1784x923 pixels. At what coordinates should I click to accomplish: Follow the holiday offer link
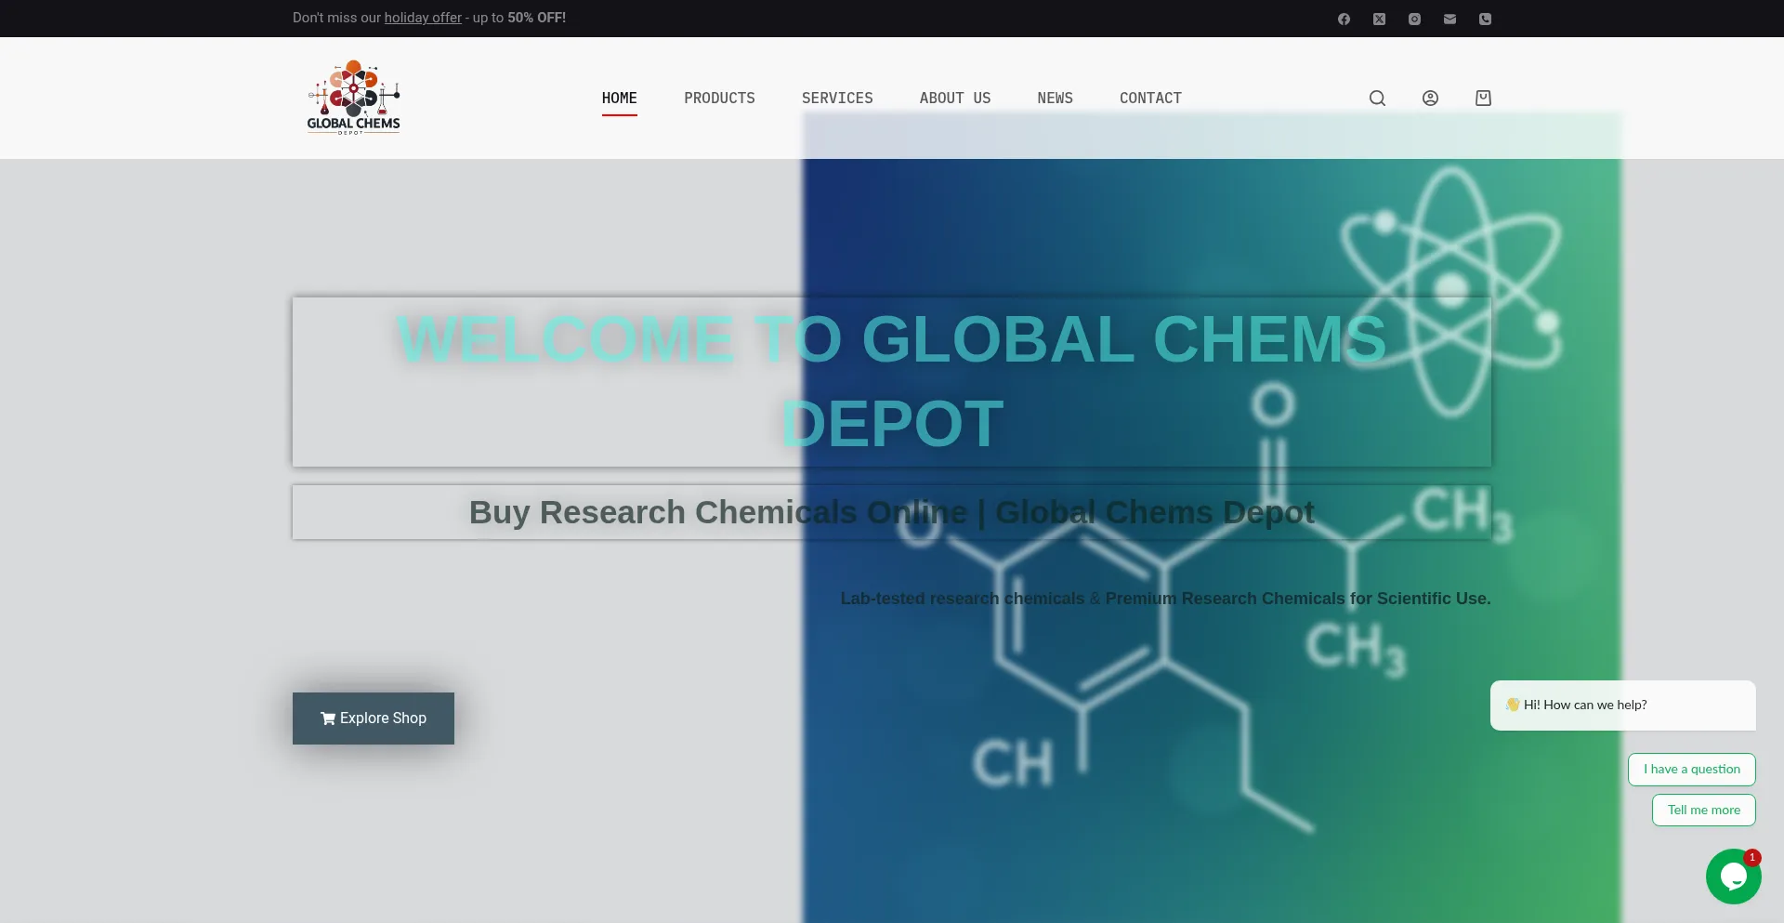coord(423,18)
